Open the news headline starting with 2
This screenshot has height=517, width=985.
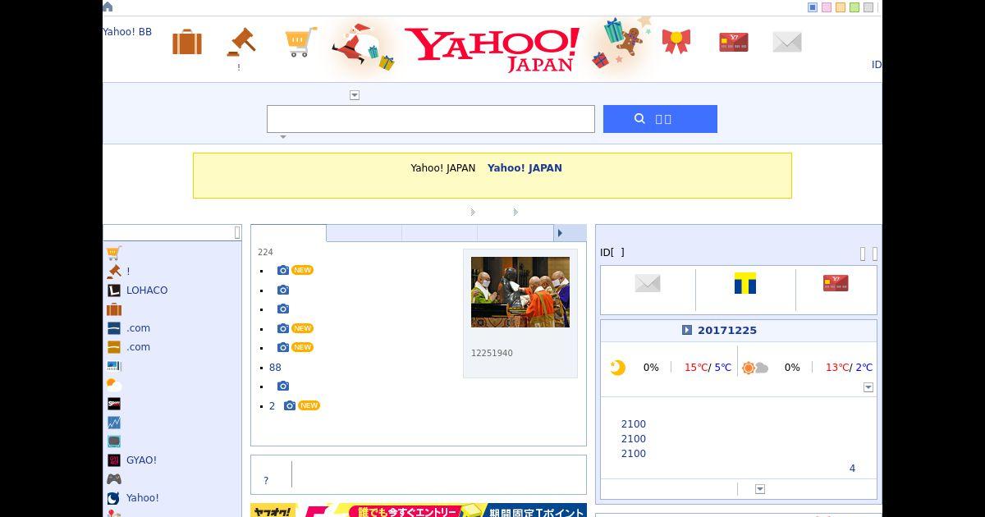pos(295,405)
